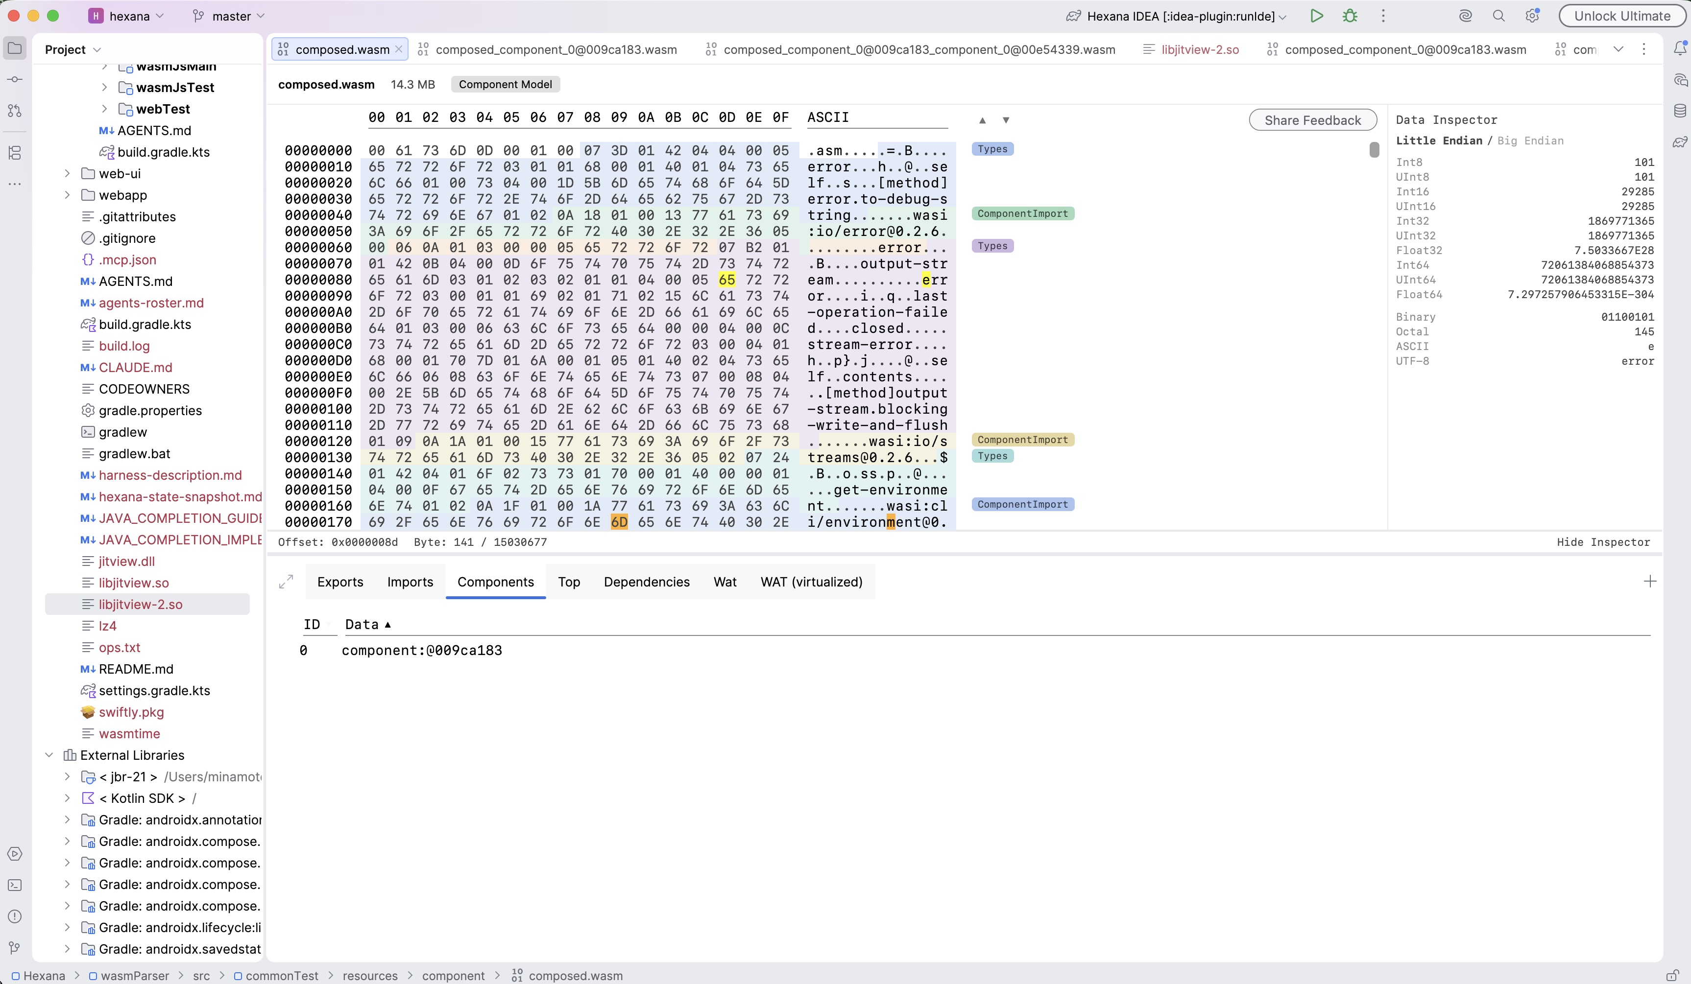Open the Structure tool window icon
Viewport: 1691px width, 984px height.
15,153
